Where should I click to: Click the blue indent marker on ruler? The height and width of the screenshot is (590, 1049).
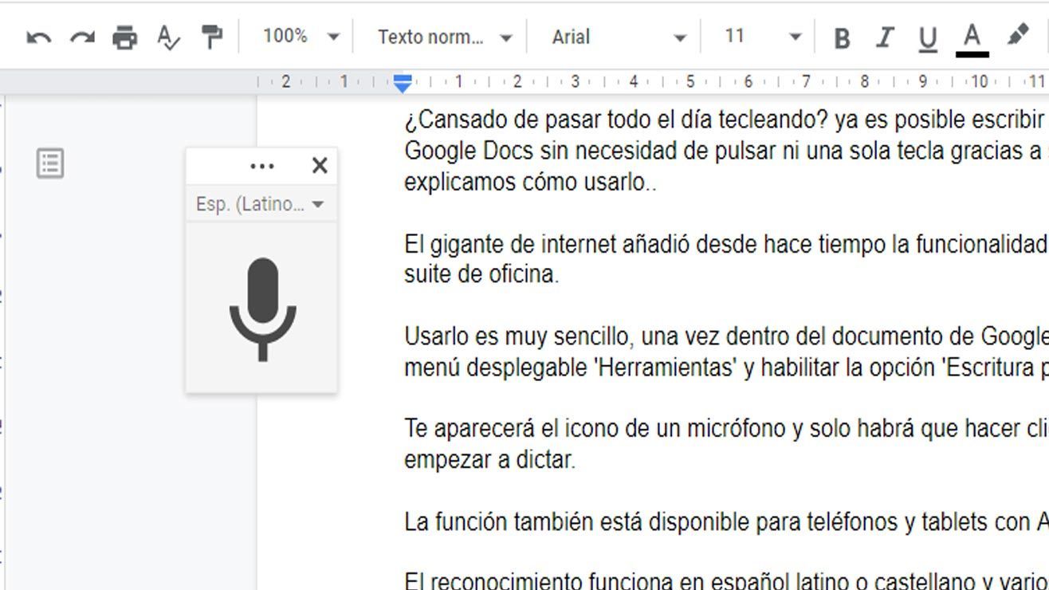tap(403, 82)
